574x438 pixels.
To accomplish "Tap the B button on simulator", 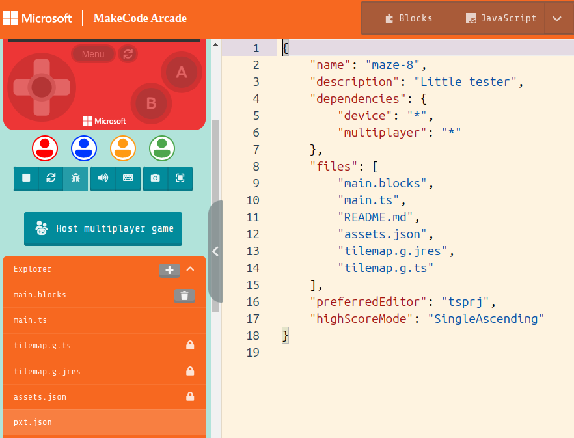I will click(x=151, y=103).
